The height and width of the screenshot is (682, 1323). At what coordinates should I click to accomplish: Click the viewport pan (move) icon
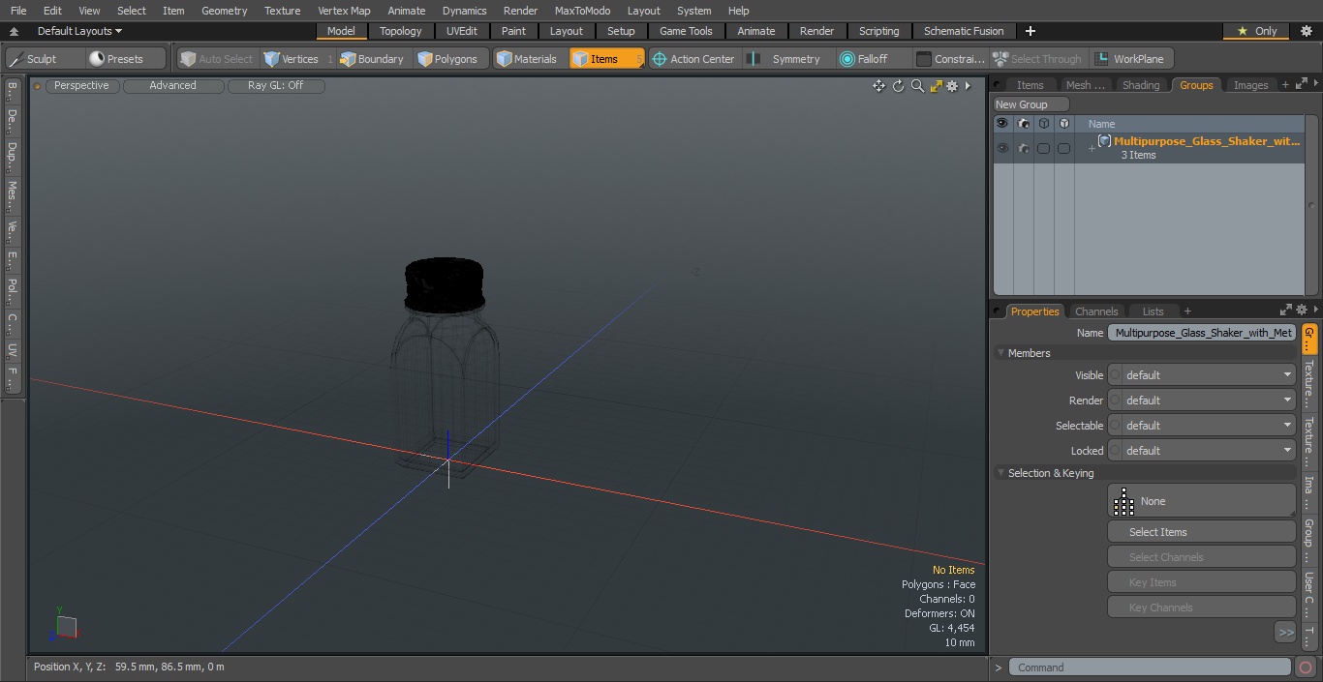tap(878, 86)
